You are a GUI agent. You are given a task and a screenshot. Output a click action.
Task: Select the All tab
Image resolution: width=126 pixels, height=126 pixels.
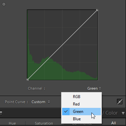(x=114, y=123)
